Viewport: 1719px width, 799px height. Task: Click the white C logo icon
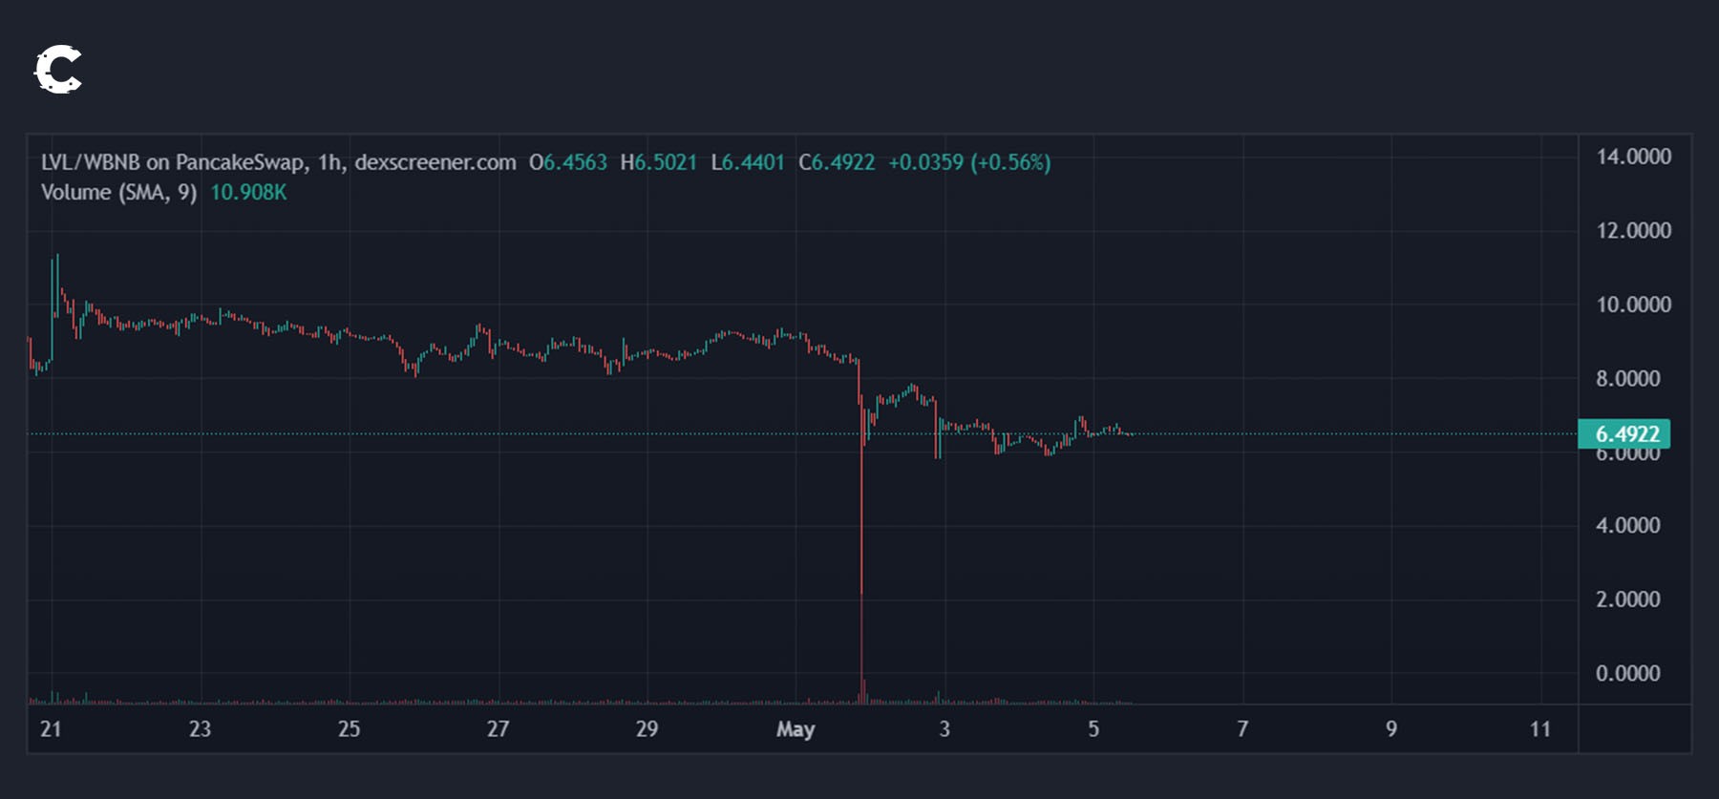click(58, 70)
